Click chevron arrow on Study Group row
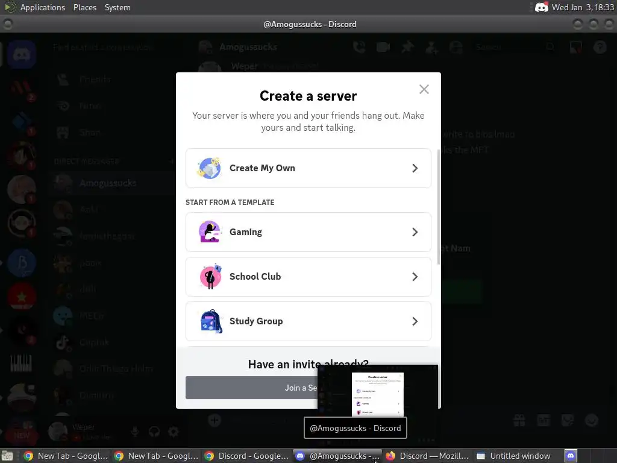Screen dimensions: 617x463 (415, 321)
